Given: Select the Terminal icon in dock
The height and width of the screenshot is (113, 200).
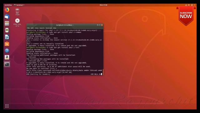Looking at the screenshot, I should click(7, 64).
